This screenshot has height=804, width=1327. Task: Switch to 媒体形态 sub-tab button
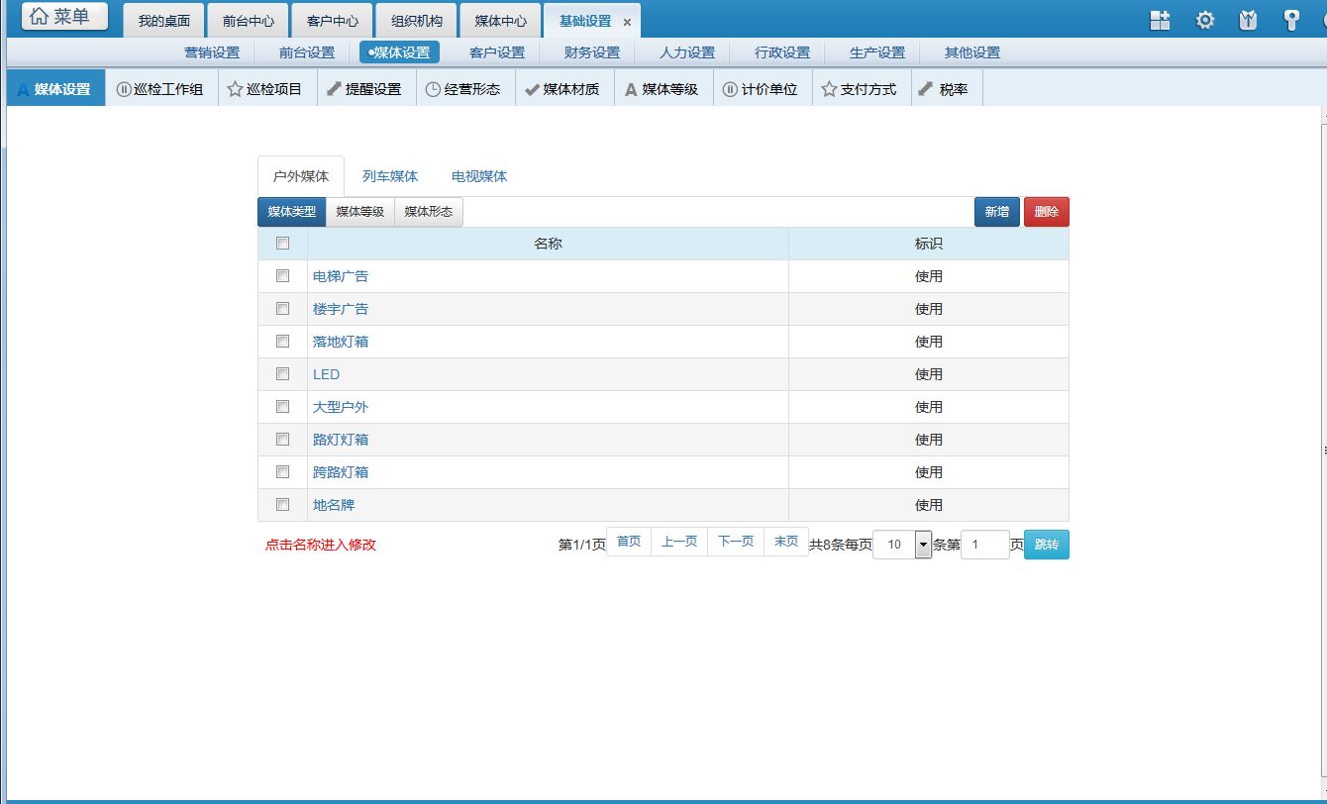click(x=428, y=212)
